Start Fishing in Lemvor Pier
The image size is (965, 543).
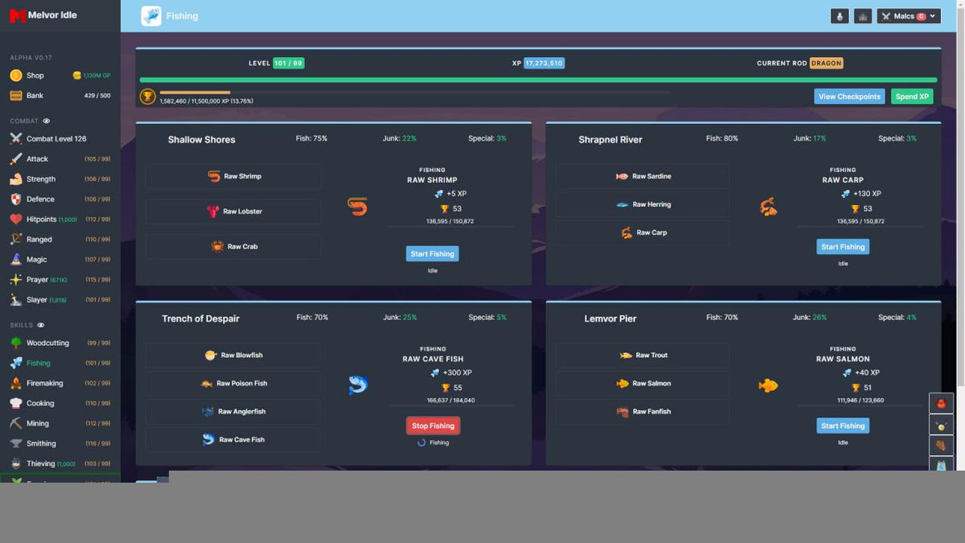point(843,426)
